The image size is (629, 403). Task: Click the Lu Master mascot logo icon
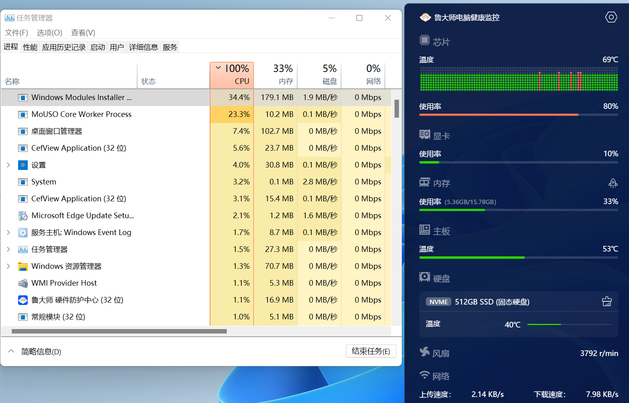[x=425, y=17]
